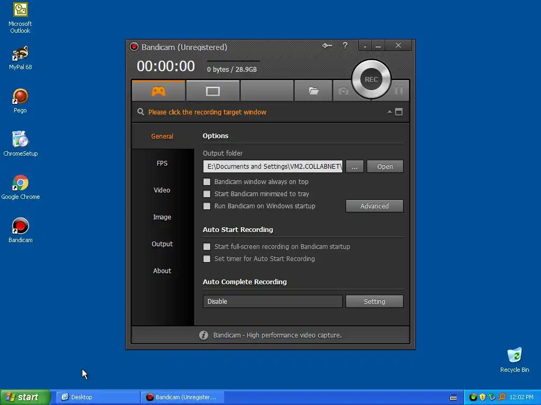541x405 pixels.
Task: Select the MyPal 68 desktop icon
Action: point(20,58)
